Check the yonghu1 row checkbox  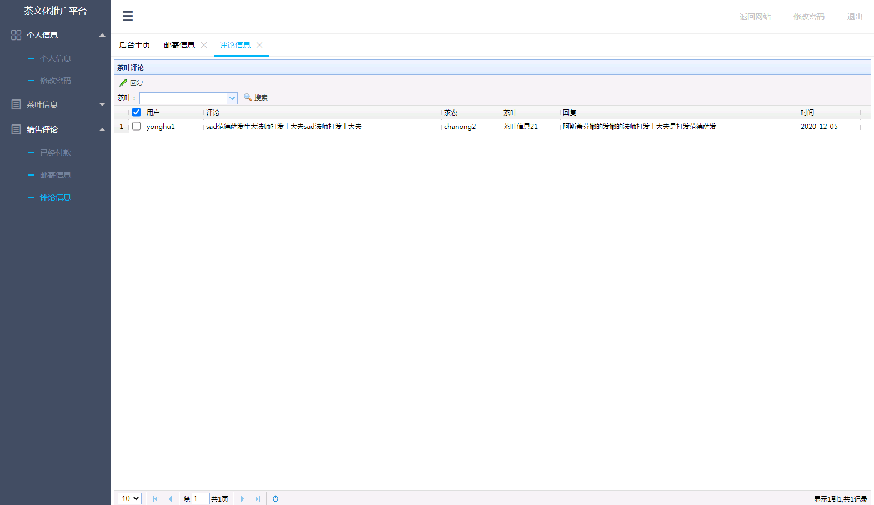point(136,126)
